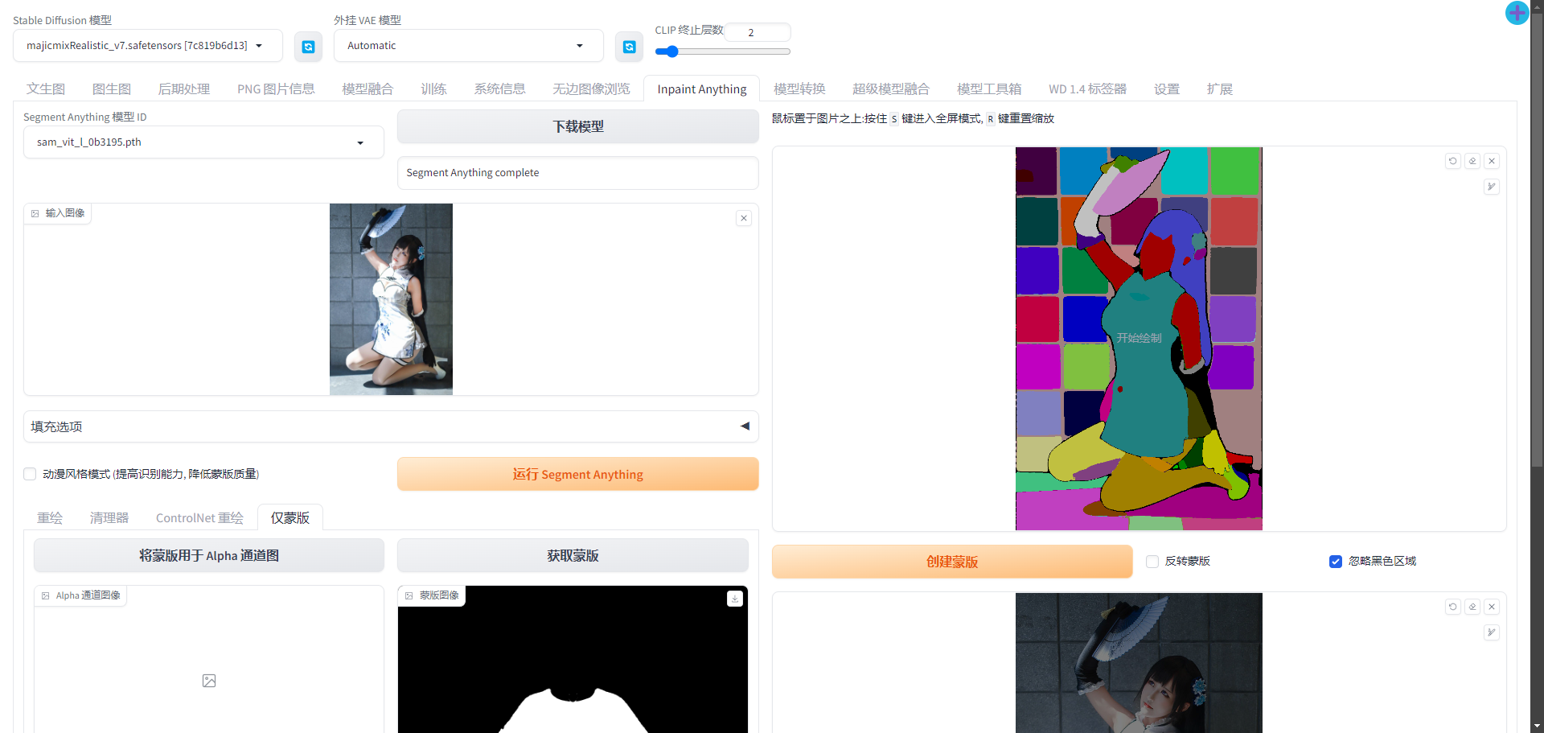The height and width of the screenshot is (733, 1544).
Task: Check the 反转蒙版 invert mask box
Action: [x=1152, y=562]
